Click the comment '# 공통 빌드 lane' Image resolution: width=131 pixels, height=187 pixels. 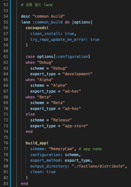point(37,5)
